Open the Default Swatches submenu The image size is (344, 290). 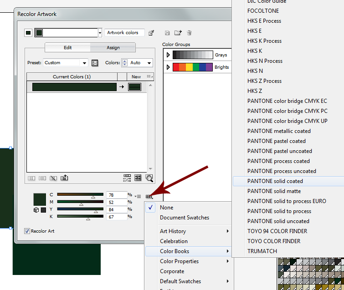tap(188, 281)
